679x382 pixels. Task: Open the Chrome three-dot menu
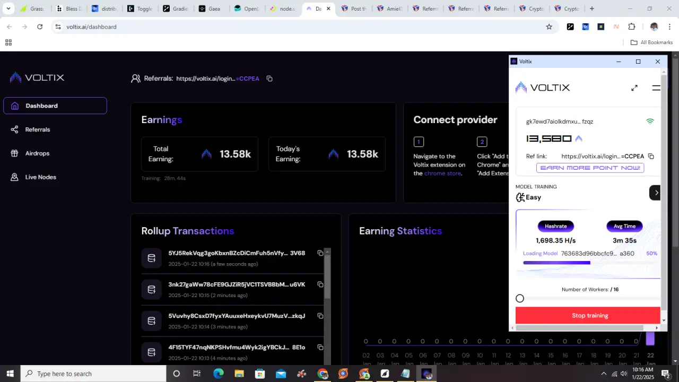pos(670,27)
